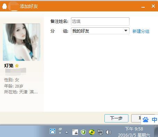Click the 下一步 button
This screenshot has width=158, height=137.
(x=116, y=118)
